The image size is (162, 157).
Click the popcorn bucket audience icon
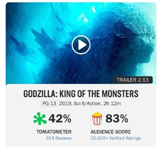pos(97,118)
